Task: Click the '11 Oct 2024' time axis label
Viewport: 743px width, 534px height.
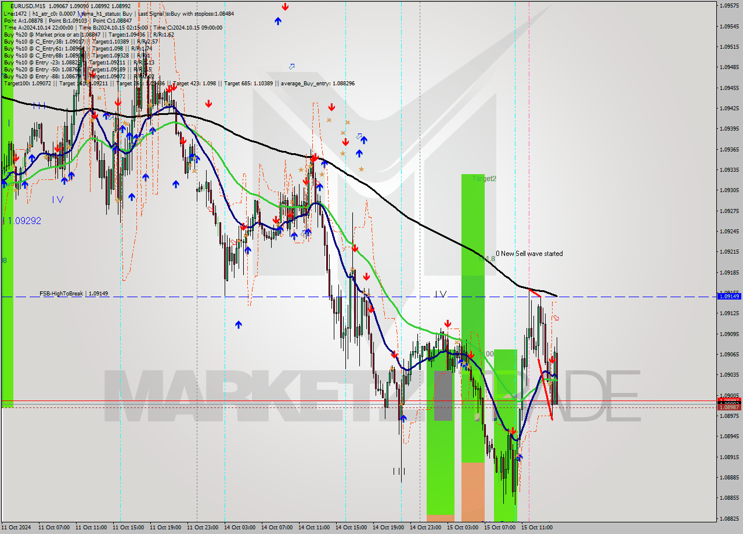Action: (16, 528)
